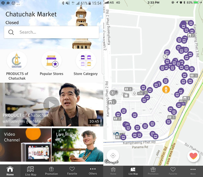Open the Others tab in left screen
This screenshot has width=203, height=177.
(x=93, y=171)
